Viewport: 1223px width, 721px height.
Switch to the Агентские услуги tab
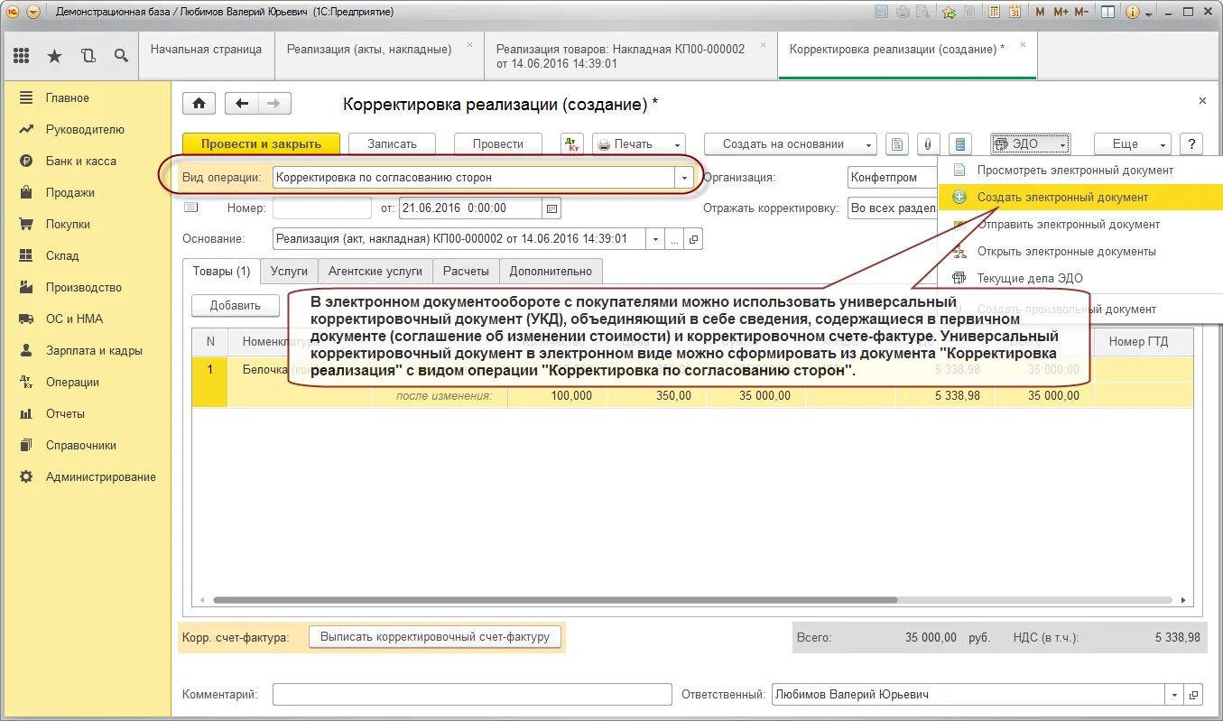[375, 271]
